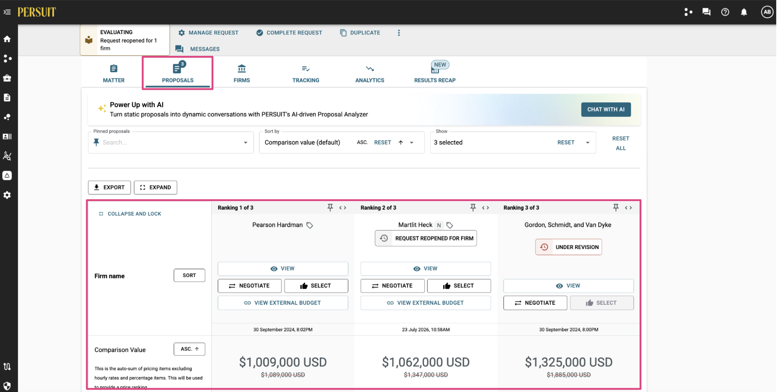
Task: Open the settings gear in the sidebar
Action: pos(7,195)
